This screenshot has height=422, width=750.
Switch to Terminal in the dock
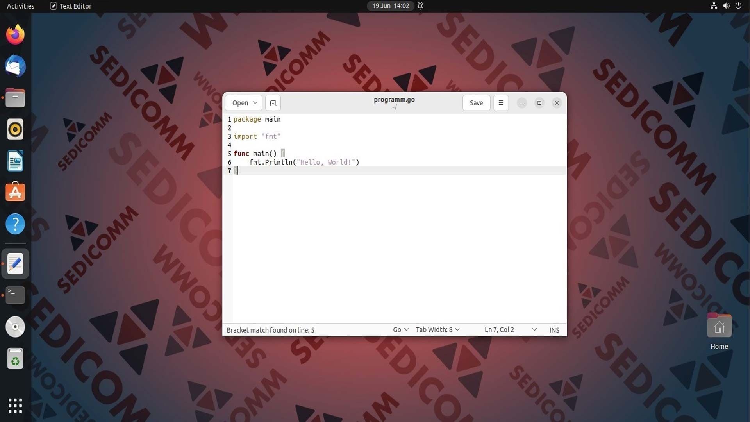pyautogui.click(x=15, y=295)
